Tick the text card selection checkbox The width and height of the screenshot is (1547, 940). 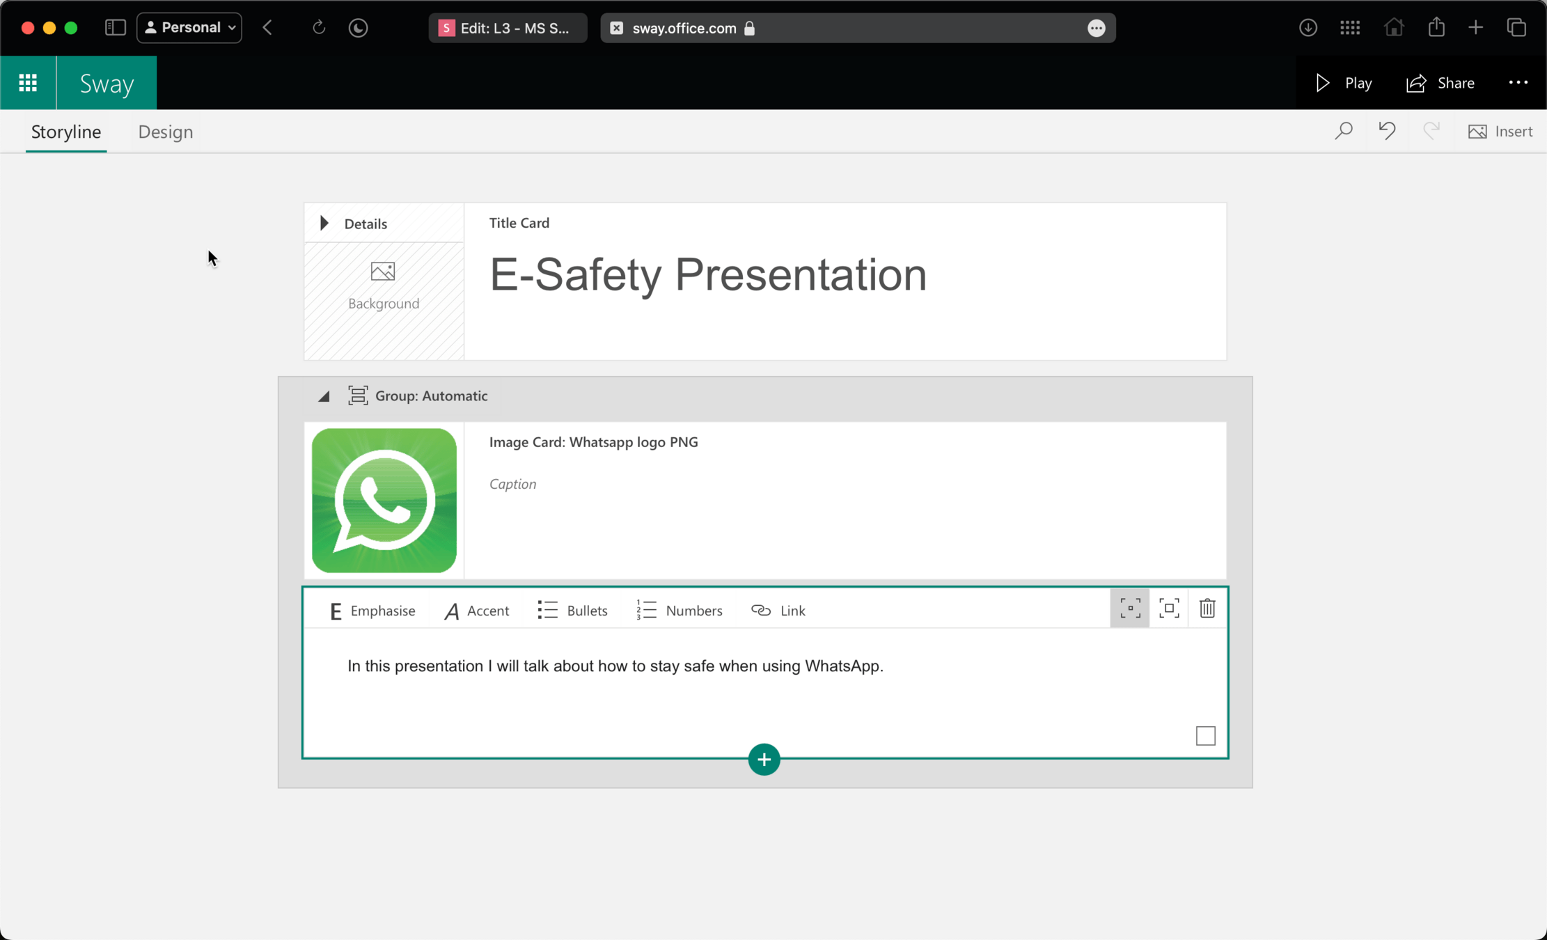(x=1205, y=736)
